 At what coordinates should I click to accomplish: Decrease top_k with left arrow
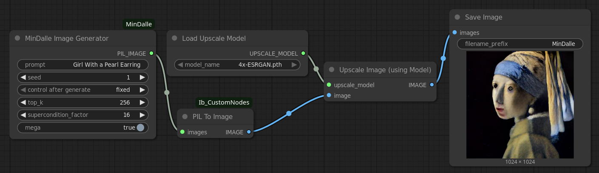[x=23, y=102]
